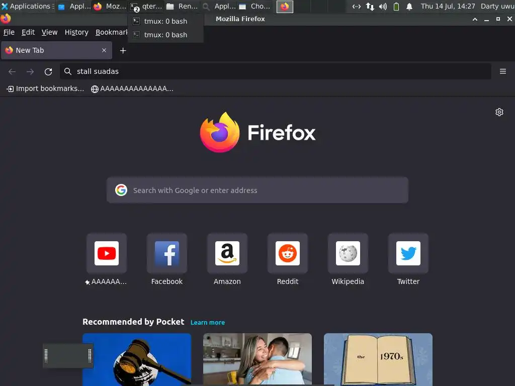Select the second tmux: 0 bash window
Screen dimensions: 515x386
[x=165, y=35]
